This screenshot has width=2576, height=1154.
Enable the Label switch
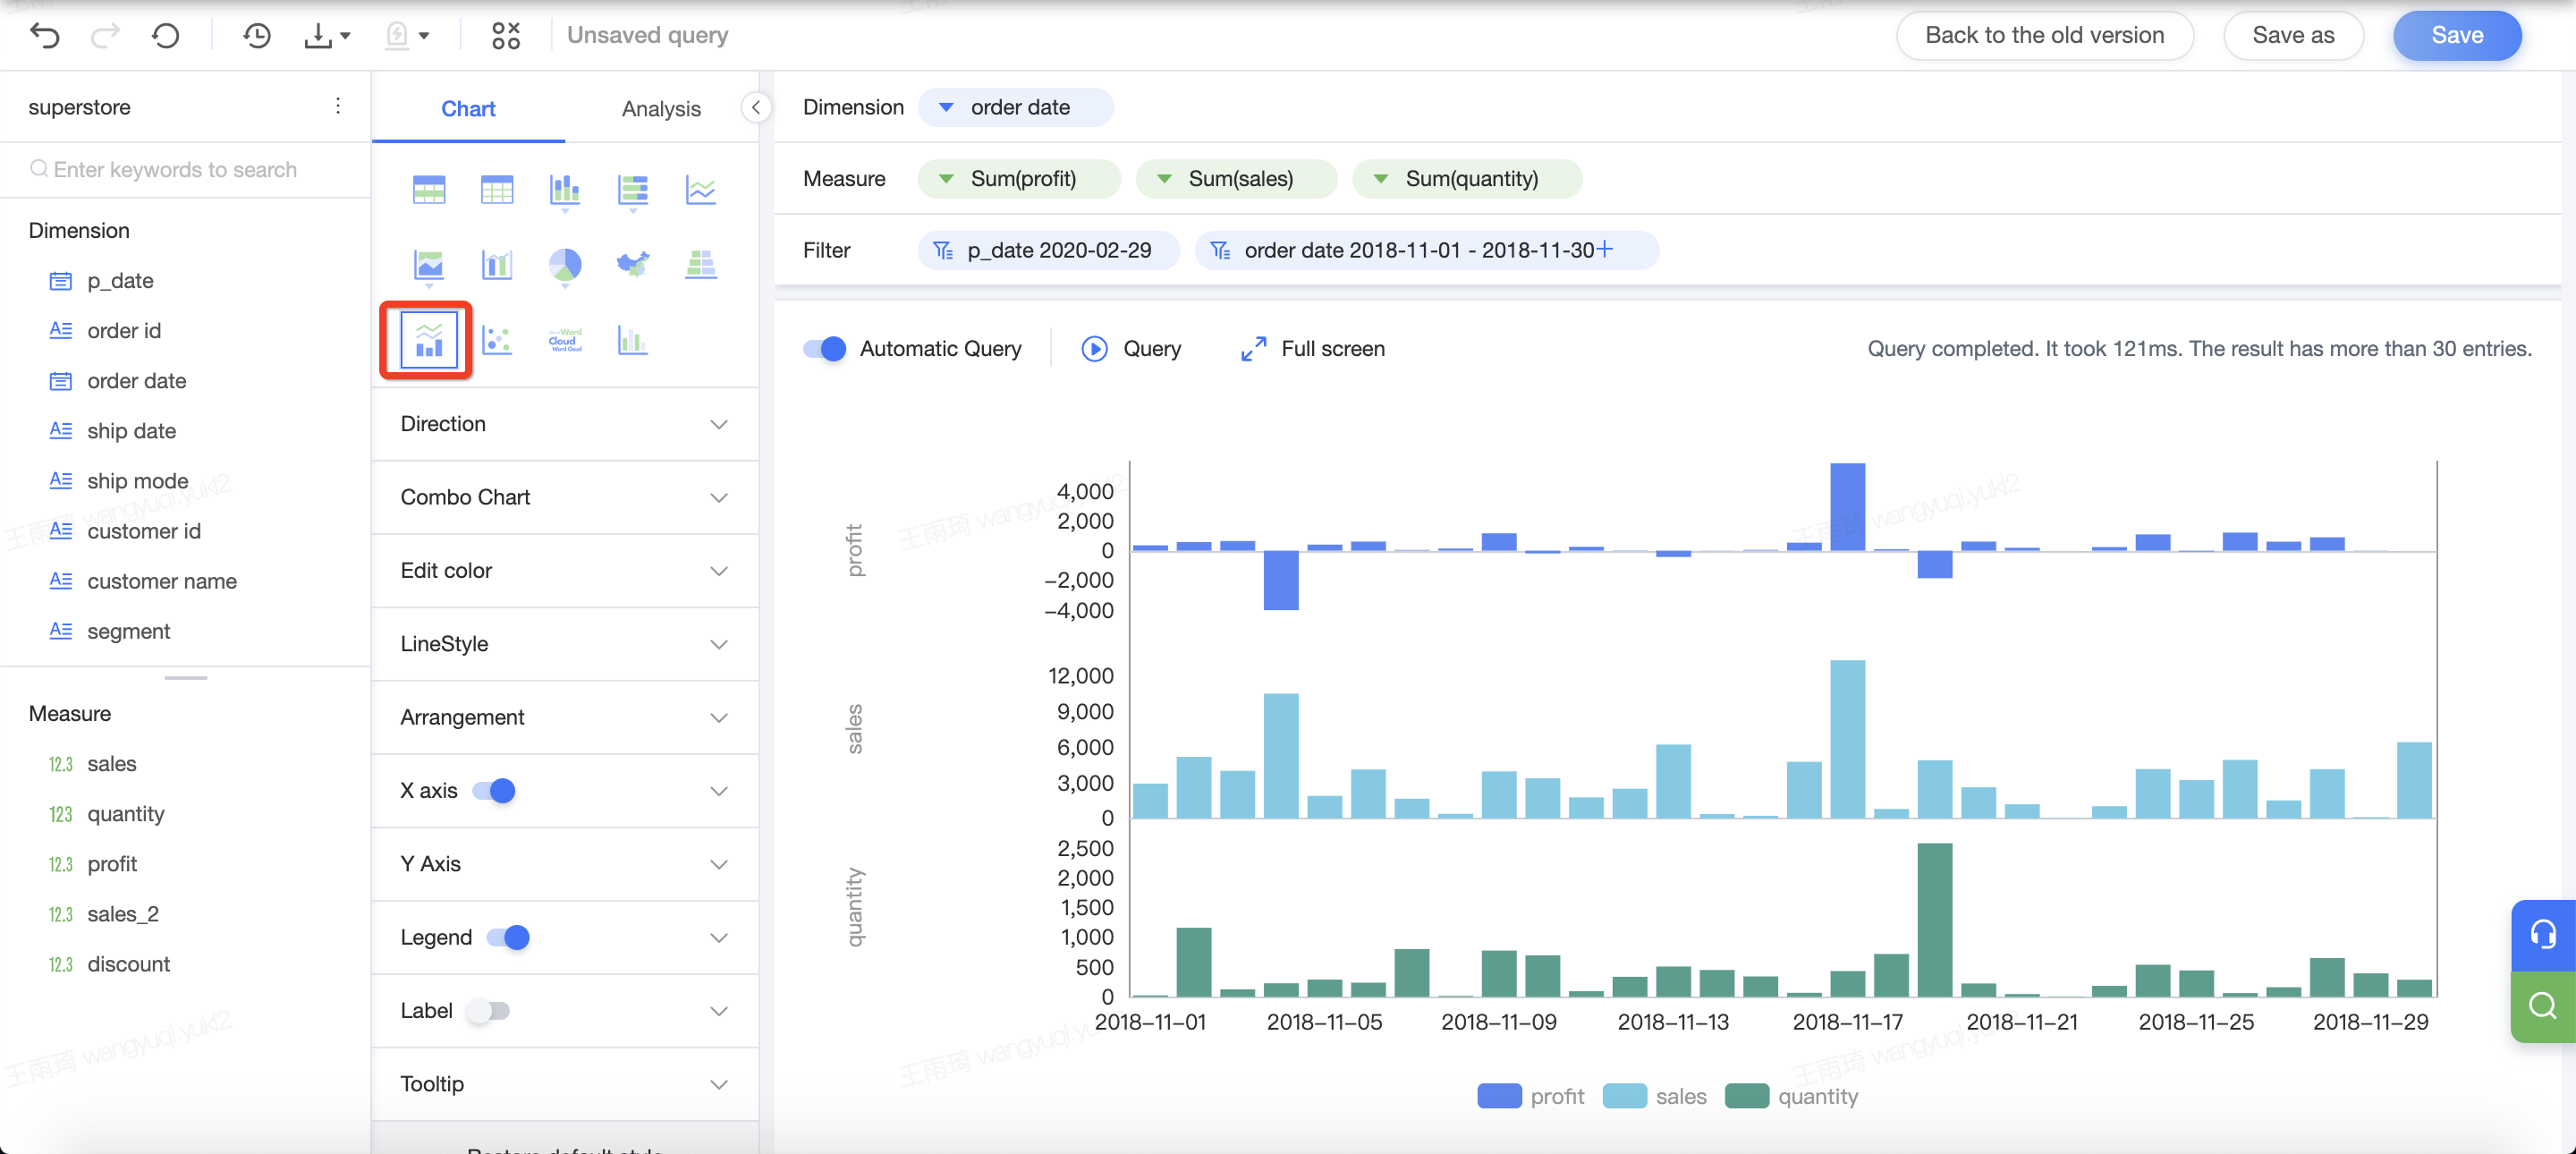[x=489, y=1010]
